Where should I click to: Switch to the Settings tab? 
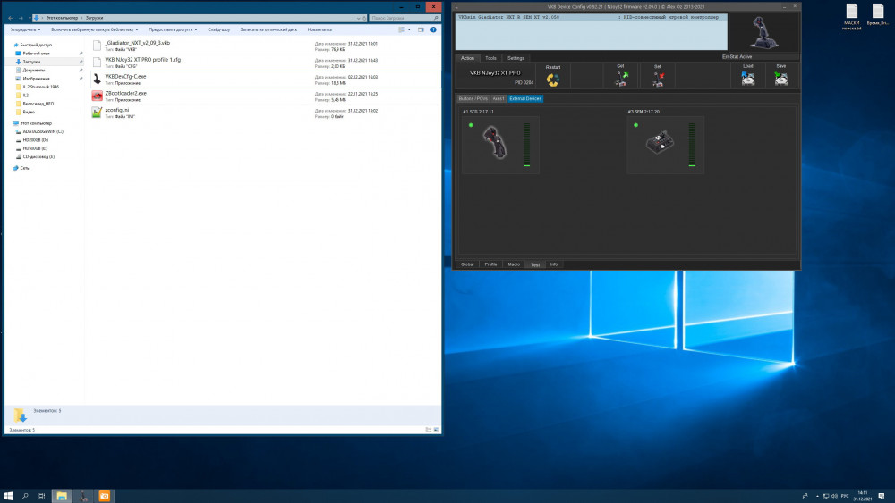(516, 58)
